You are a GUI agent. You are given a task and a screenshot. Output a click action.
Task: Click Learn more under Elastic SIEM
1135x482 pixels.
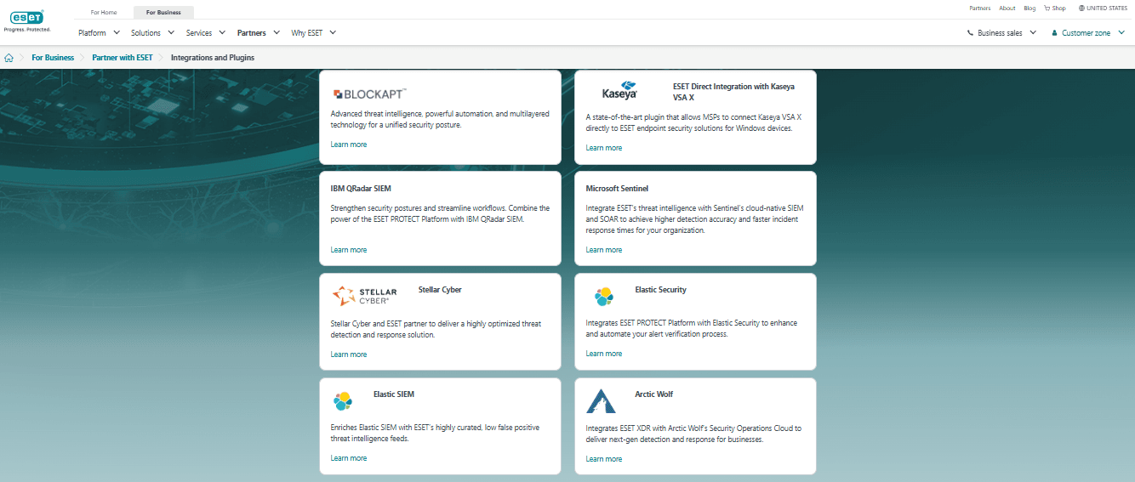click(349, 458)
